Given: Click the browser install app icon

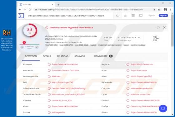Looking at the screenshot, I should [x=154, y=10].
